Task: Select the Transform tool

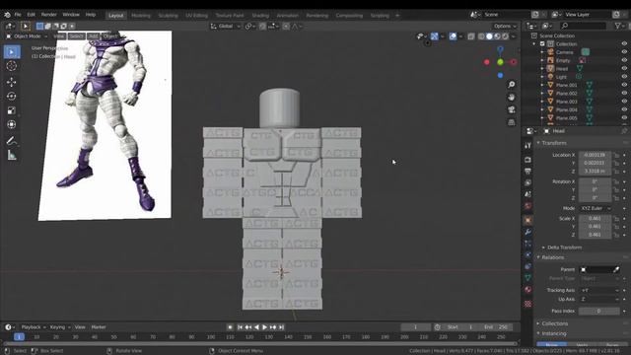Action: pos(12,124)
